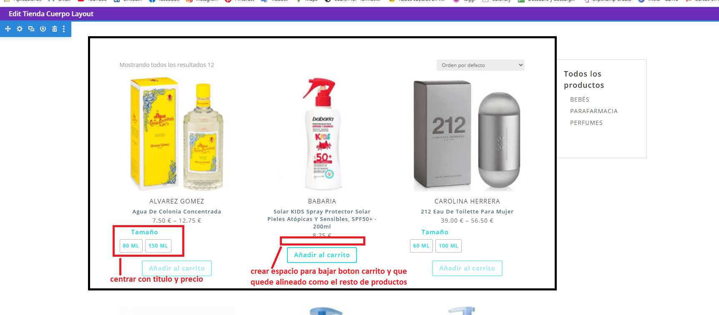Choose the 60 ML size option
The height and width of the screenshot is (315, 719).
click(421, 246)
